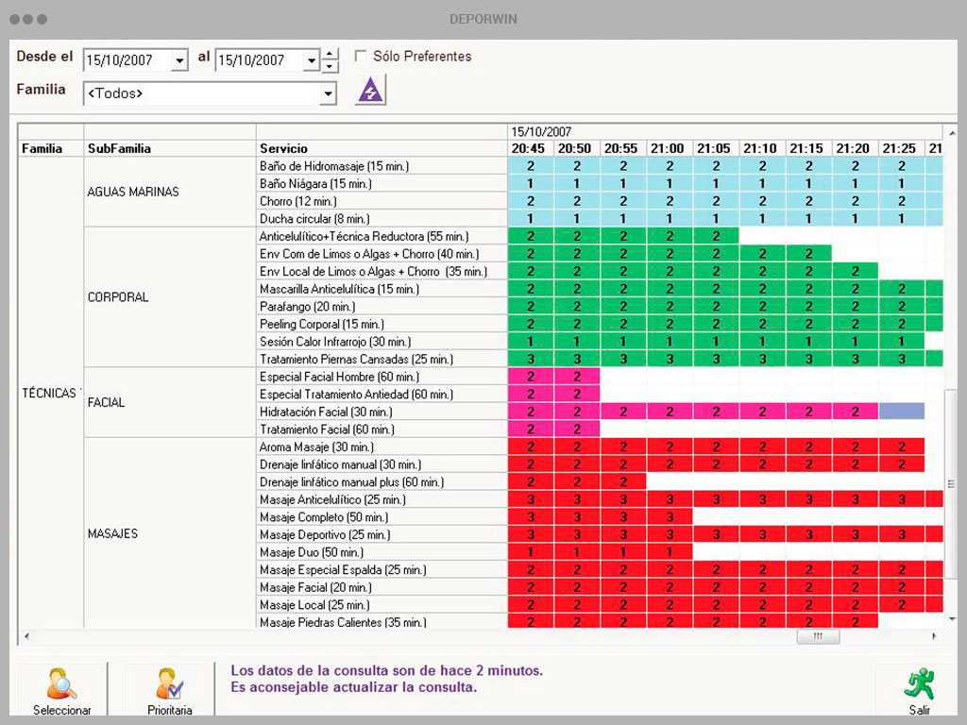Screen dimensions: 967x725
Task: Select service Mascarilla Anticelulítica (15 min.)
Action: click(382, 289)
